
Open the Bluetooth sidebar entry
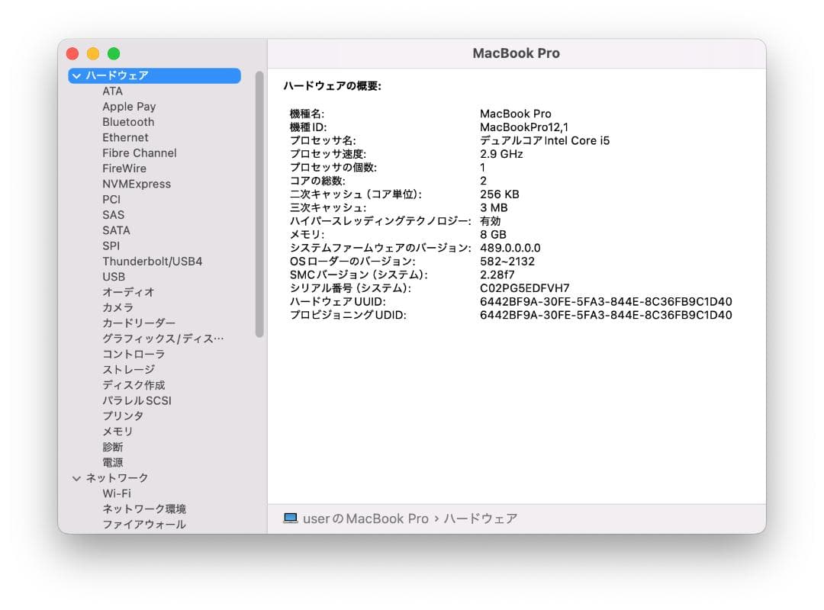pos(128,122)
